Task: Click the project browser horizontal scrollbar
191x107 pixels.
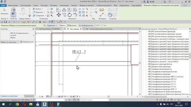Action: click(155, 97)
